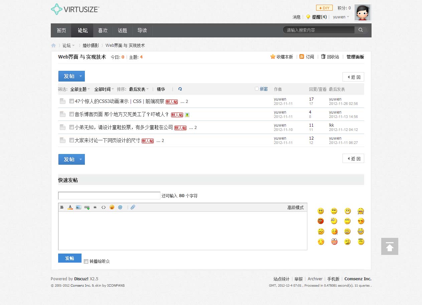Click the 站点统计 footer link
Screen dimensions: 422x305
(281, 279)
